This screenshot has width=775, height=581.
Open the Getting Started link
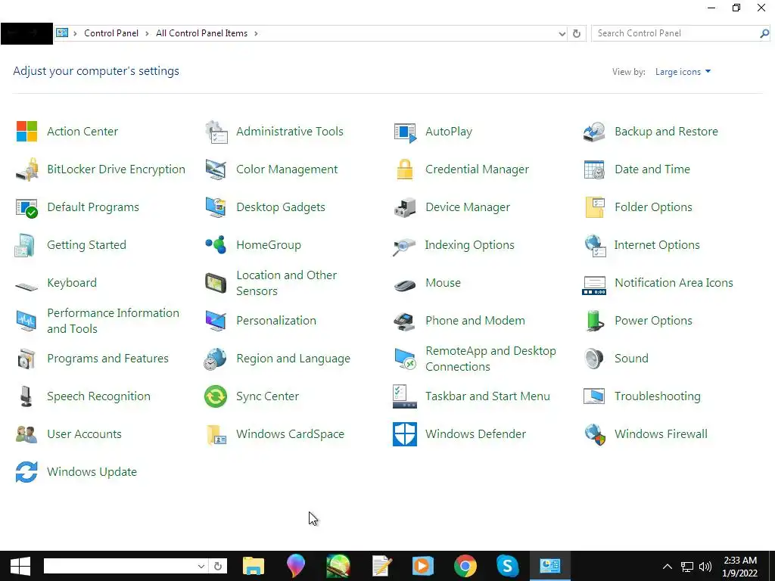[86, 245]
